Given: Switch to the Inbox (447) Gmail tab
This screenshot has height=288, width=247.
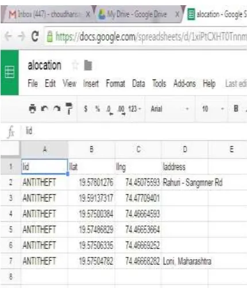Looking at the screenshot, I should point(47,14).
